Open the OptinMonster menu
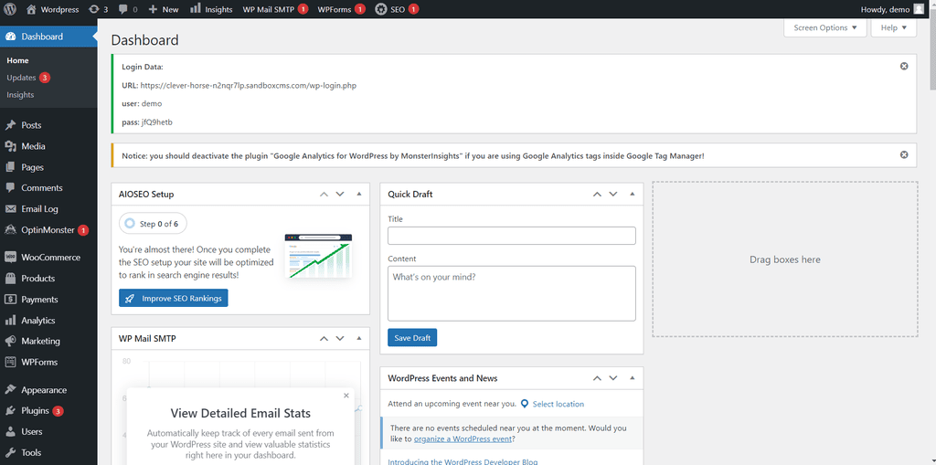 tap(48, 230)
